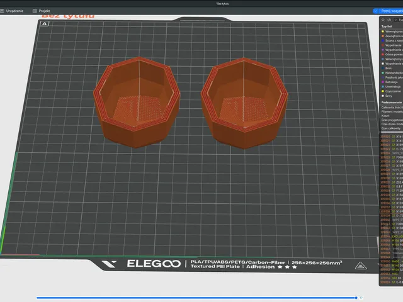Click the Czas całkowity summary row

392,128
